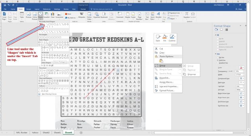Screen dimensions: 251x136
Task: Click the Share button
Action: click(x=239, y=9)
